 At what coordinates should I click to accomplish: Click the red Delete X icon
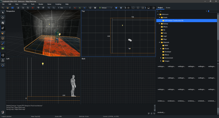click(x=33, y=8)
